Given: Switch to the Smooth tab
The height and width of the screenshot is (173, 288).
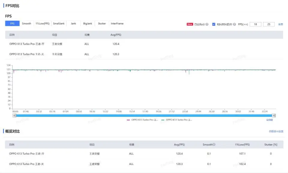Looking at the screenshot, I should [x=26, y=24].
